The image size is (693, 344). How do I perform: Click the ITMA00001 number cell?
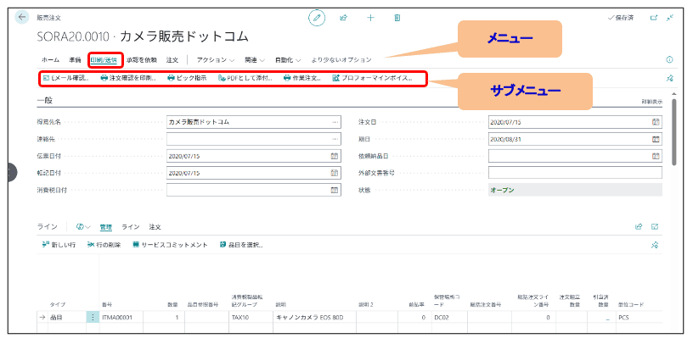click(x=121, y=317)
